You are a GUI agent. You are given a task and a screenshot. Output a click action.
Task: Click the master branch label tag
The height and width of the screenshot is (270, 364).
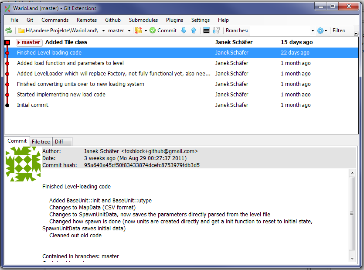pyautogui.click(x=29, y=42)
